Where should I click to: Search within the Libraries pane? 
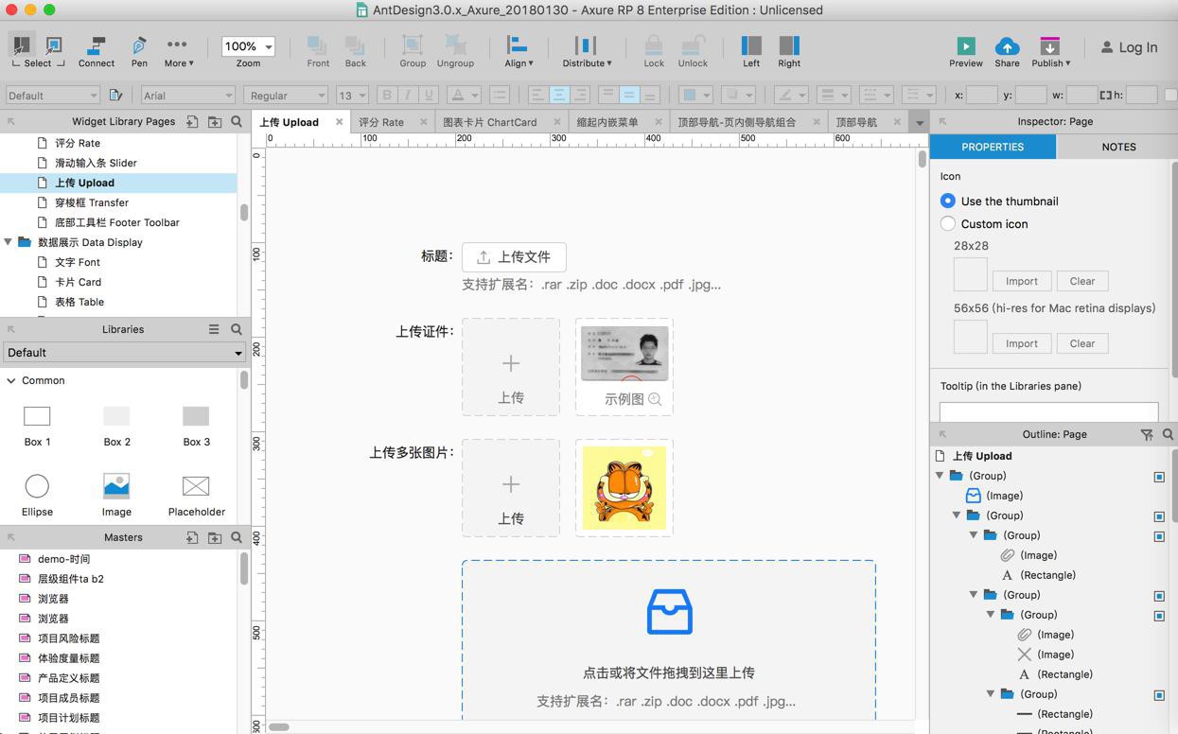point(237,329)
